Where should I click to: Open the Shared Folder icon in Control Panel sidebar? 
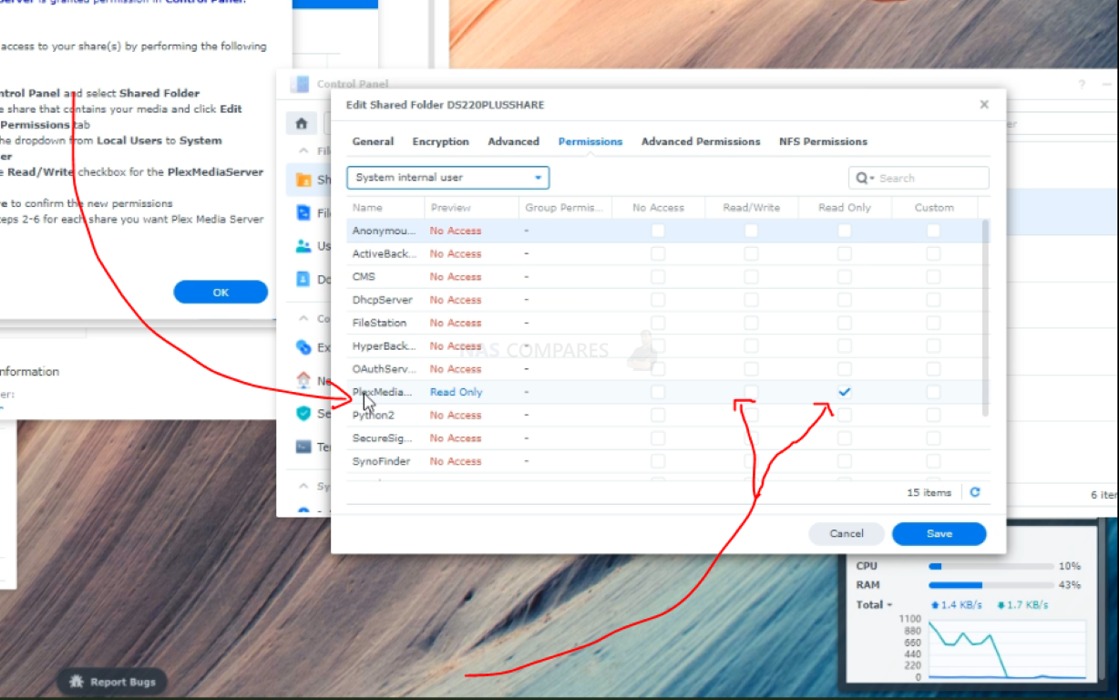[x=303, y=180]
